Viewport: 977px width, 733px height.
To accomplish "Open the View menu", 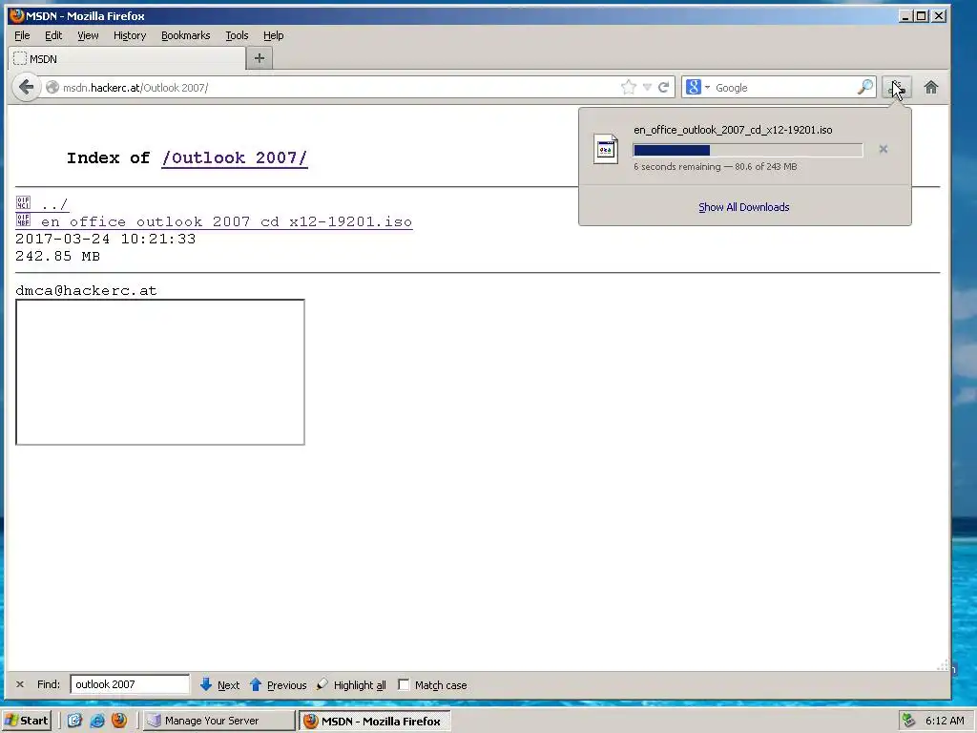I will pos(88,35).
